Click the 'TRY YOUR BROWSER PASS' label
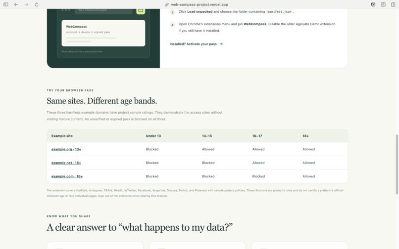399x249 pixels. pos(70,90)
